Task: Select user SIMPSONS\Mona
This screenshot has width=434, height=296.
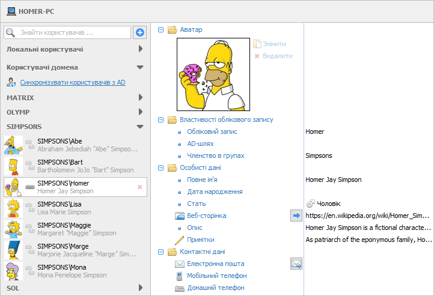Action: point(75,271)
